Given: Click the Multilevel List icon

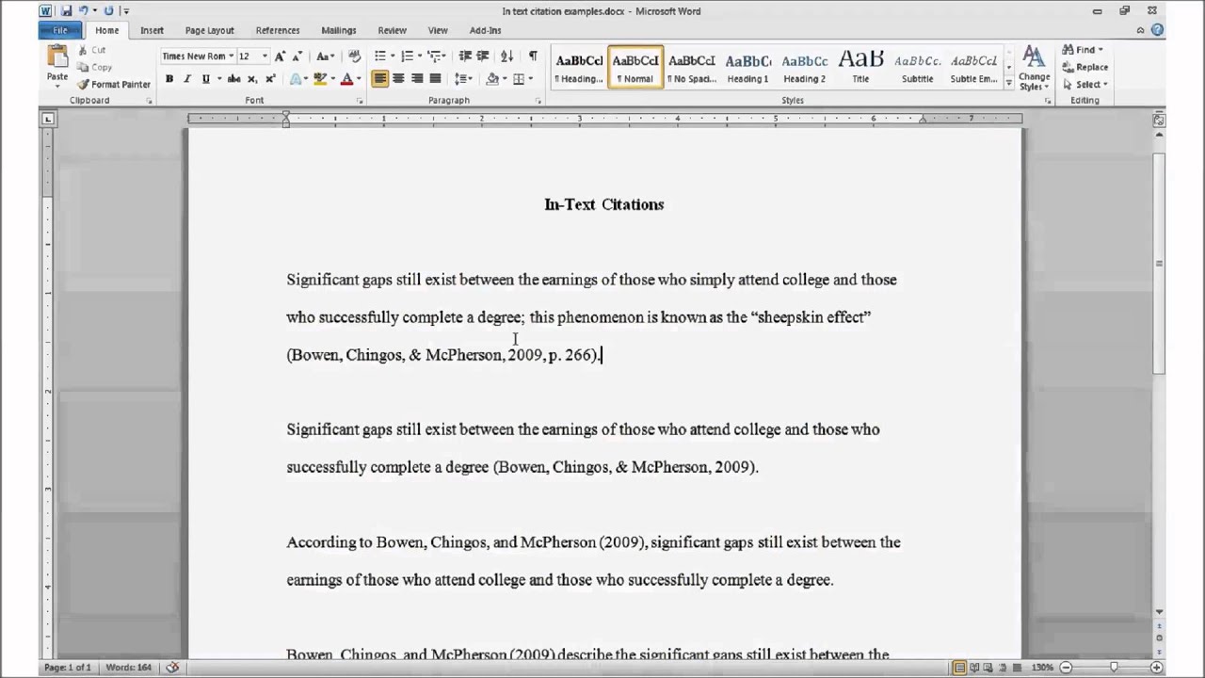Looking at the screenshot, I should pyautogui.click(x=437, y=56).
